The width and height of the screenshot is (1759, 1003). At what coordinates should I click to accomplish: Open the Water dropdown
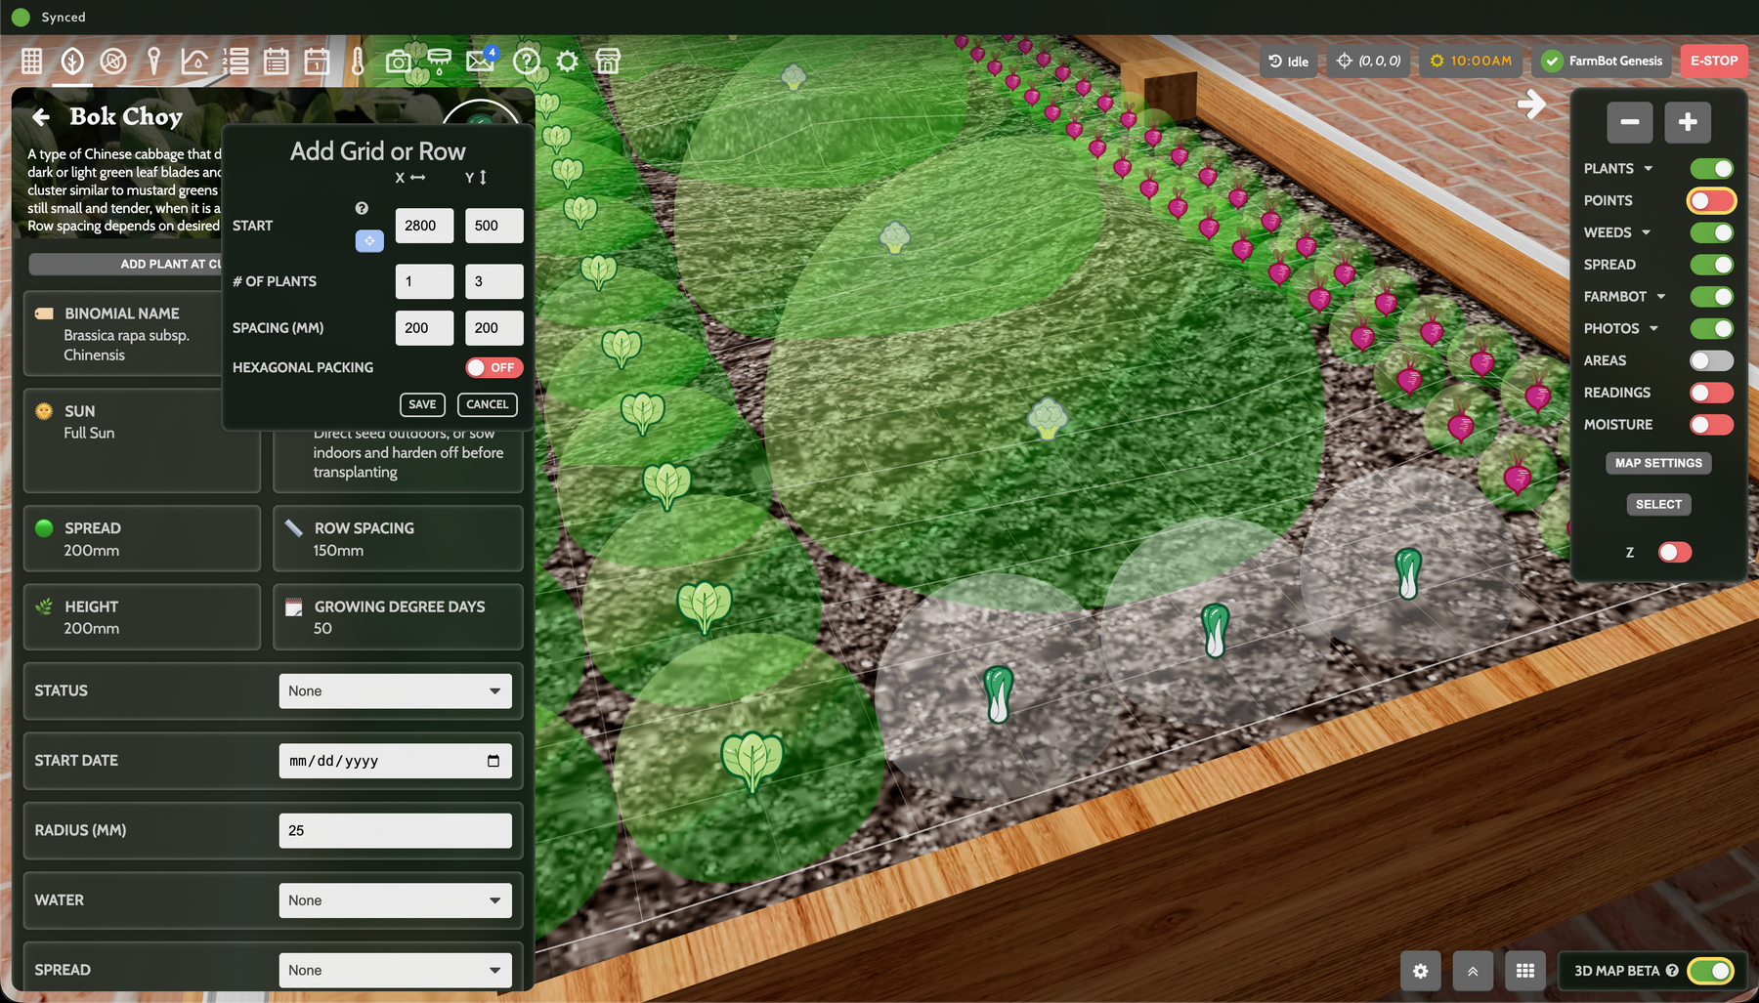(x=395, y=900)
